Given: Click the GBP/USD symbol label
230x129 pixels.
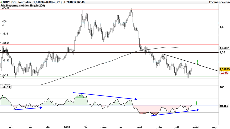Looking at the screenshot, I should click(x=9, y=2).
